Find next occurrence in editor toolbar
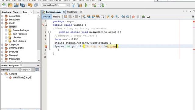This screenshot has width=195, height=110. coord(93,17)
